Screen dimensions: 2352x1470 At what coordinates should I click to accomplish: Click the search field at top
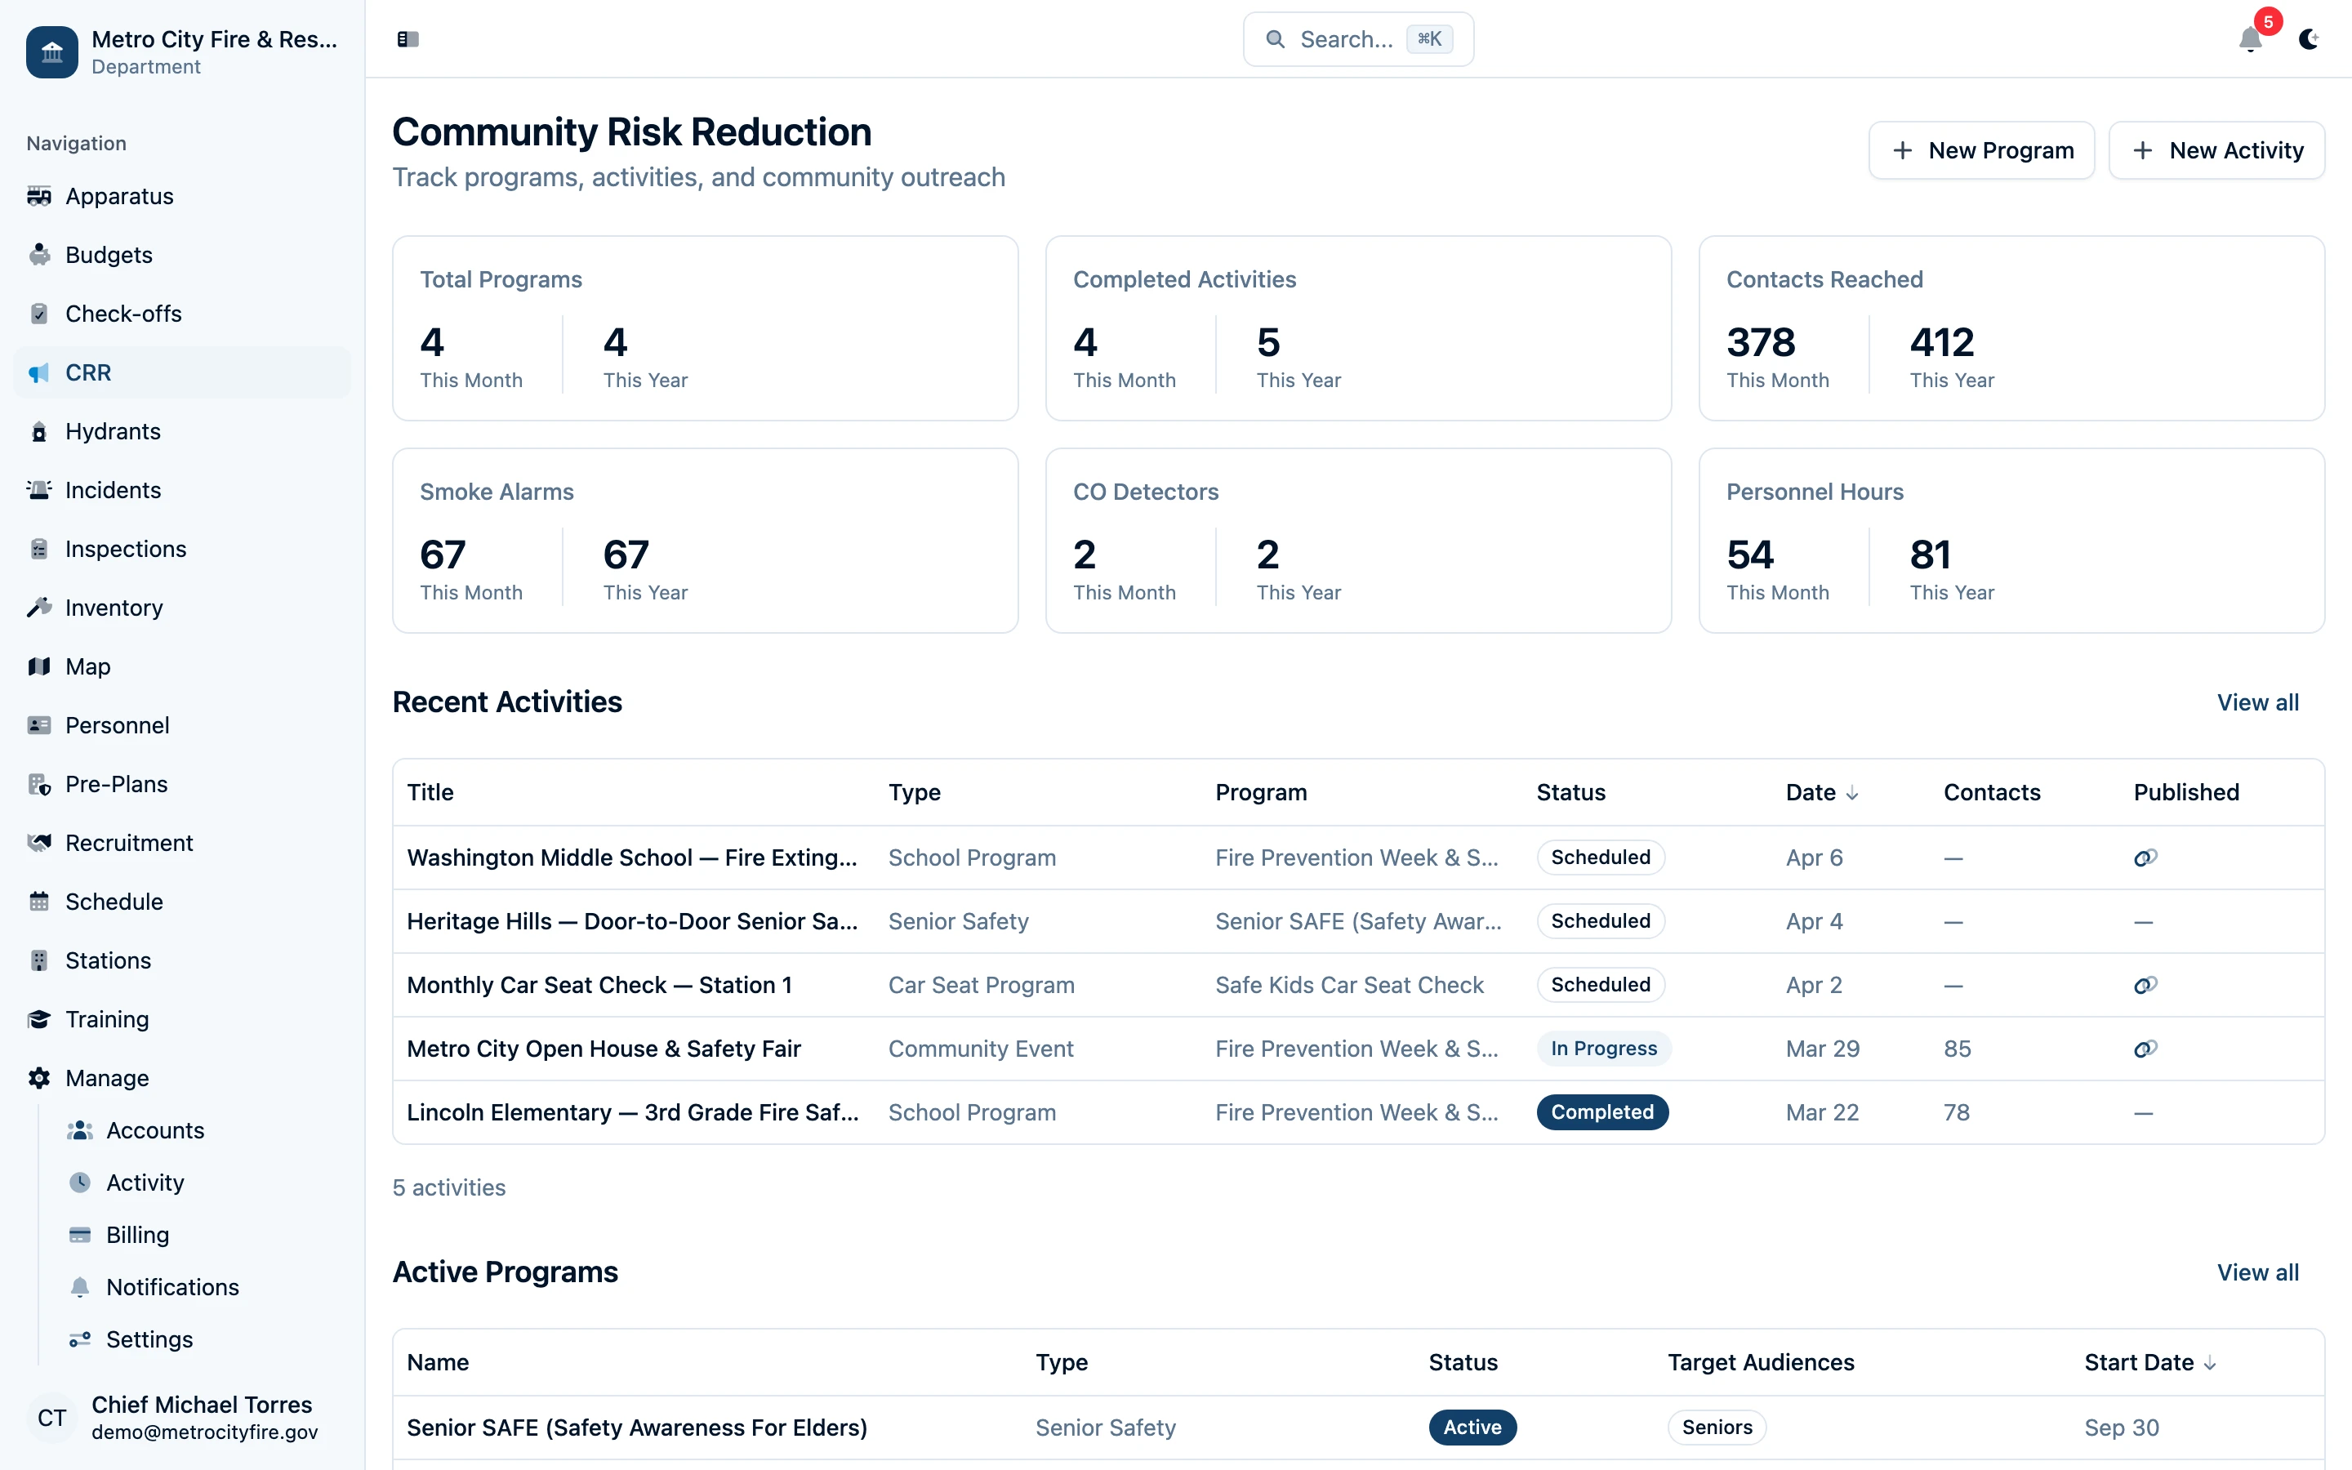click(1356, 39)
